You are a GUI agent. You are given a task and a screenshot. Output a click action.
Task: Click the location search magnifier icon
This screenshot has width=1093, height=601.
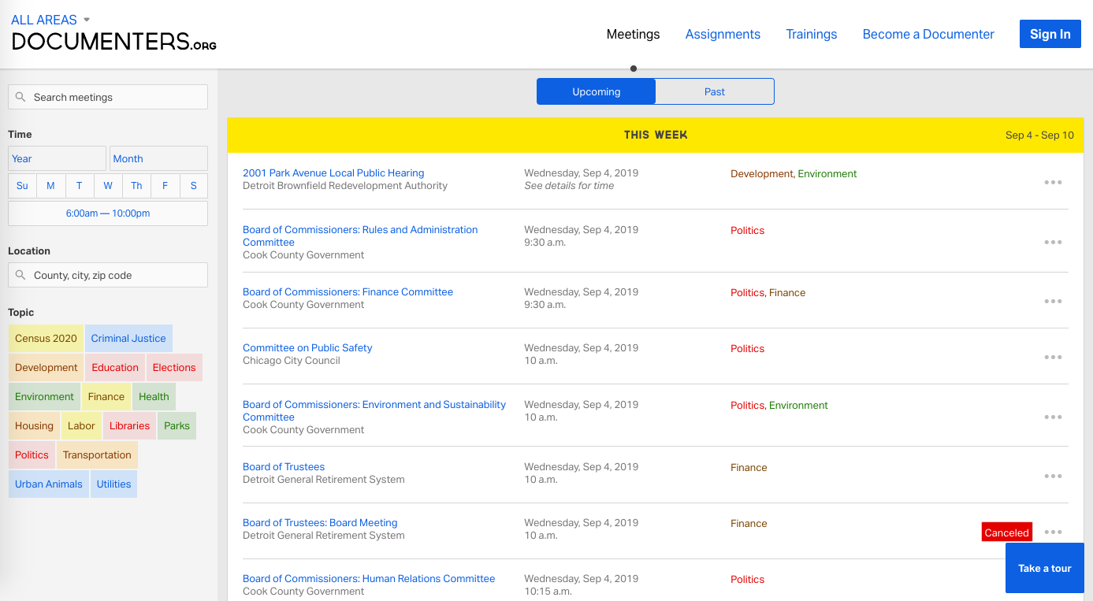(20, 275)
